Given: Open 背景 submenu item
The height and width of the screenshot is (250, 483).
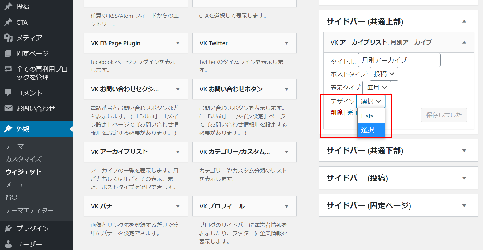Looking at the screenshot, I should (x=12, y=197).
